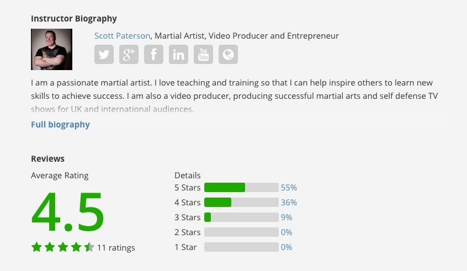Click the website globe icon
Screen dimensions: 467x271
point(228,54)
